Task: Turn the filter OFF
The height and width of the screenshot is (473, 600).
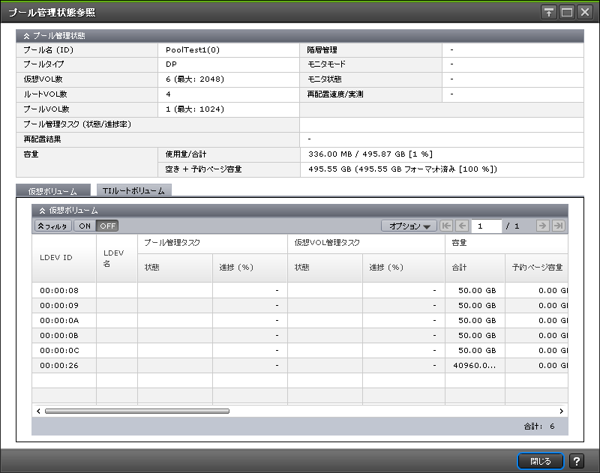Action: pyautogui.click(x=108, y=226)
